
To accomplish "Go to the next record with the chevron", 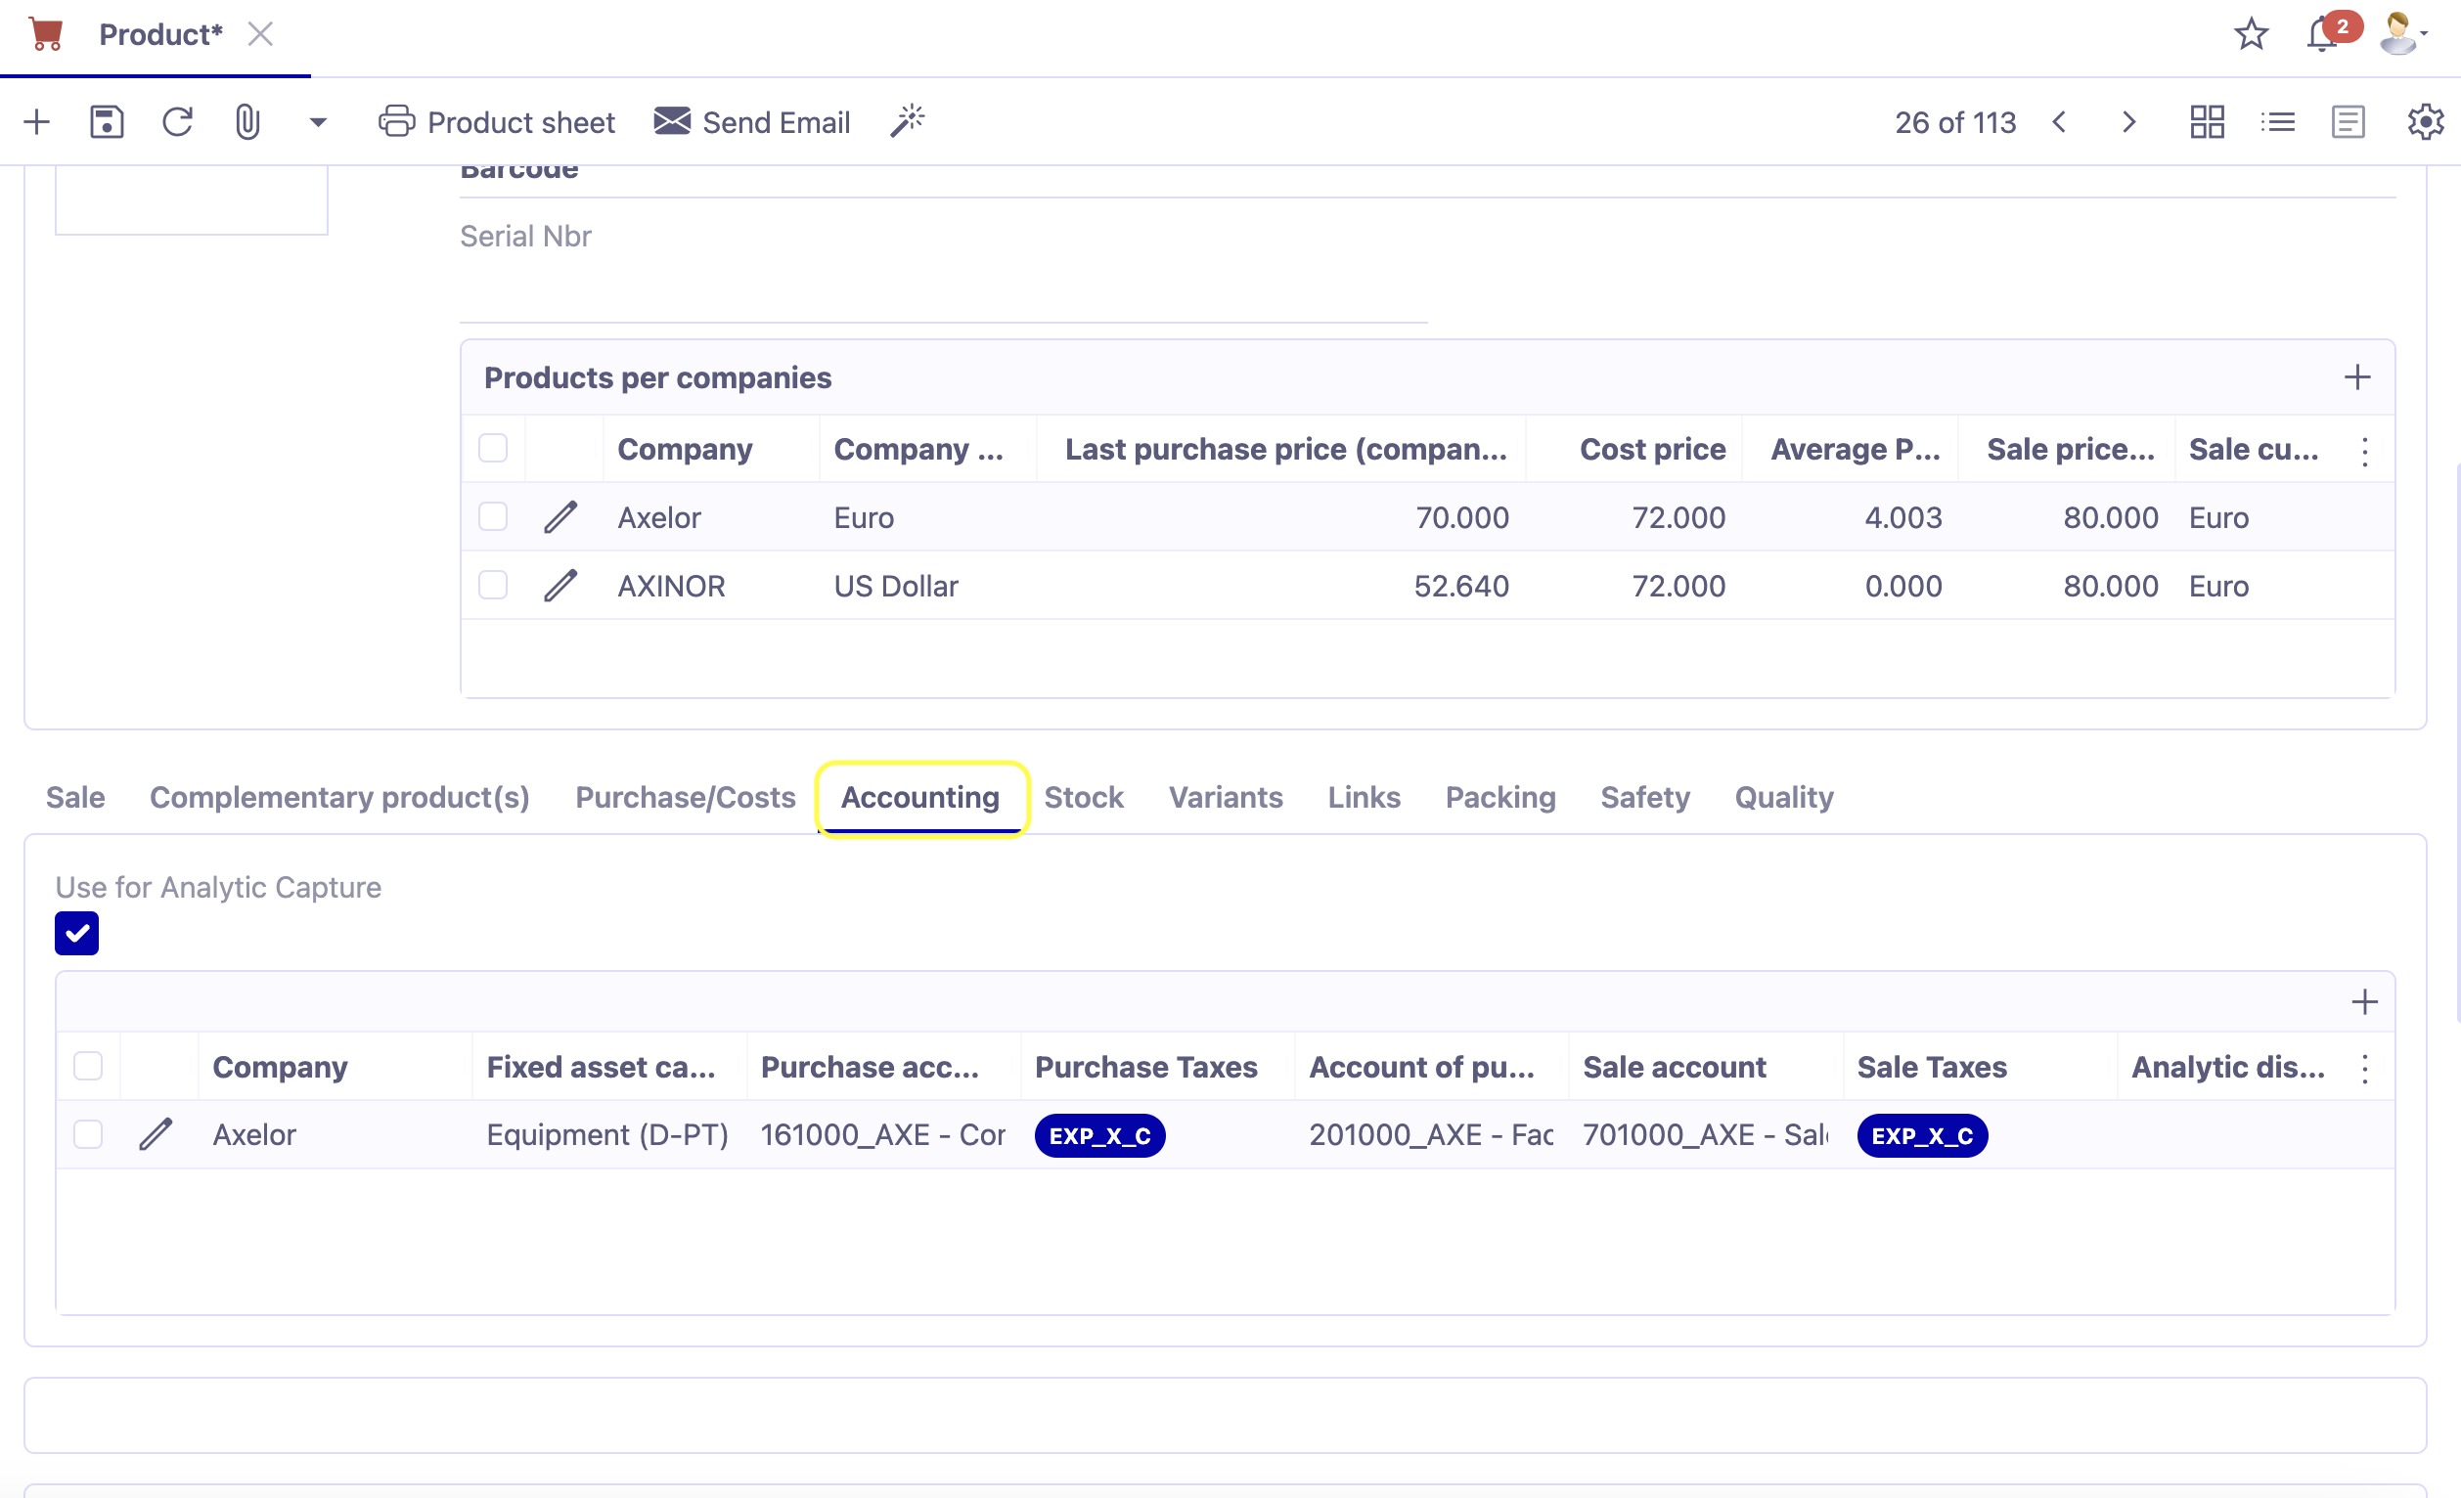I will tap(2128, 121).
